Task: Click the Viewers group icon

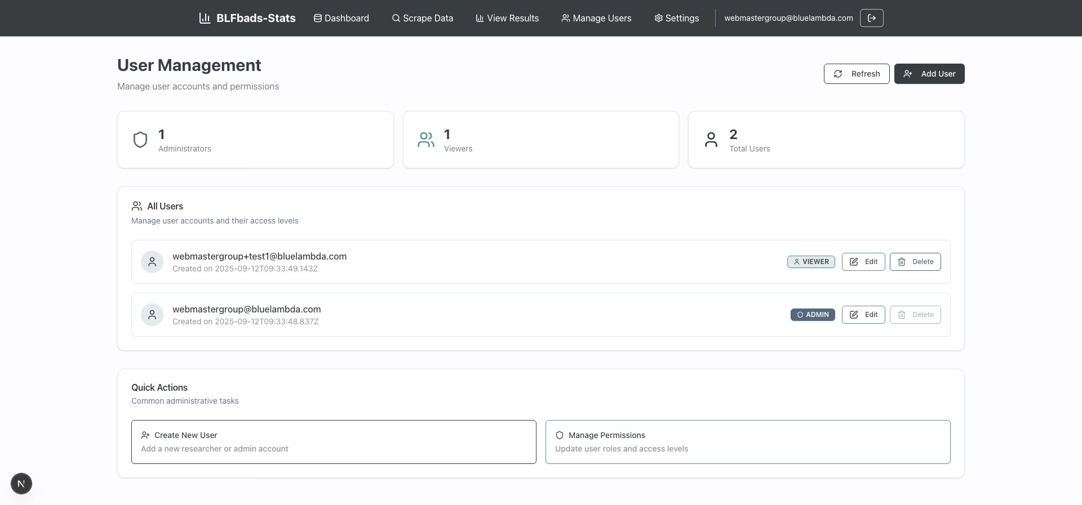Action: coord(426,140)
